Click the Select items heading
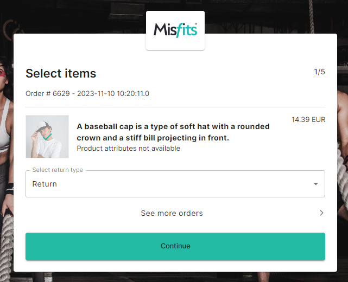 tap(61, 73)
